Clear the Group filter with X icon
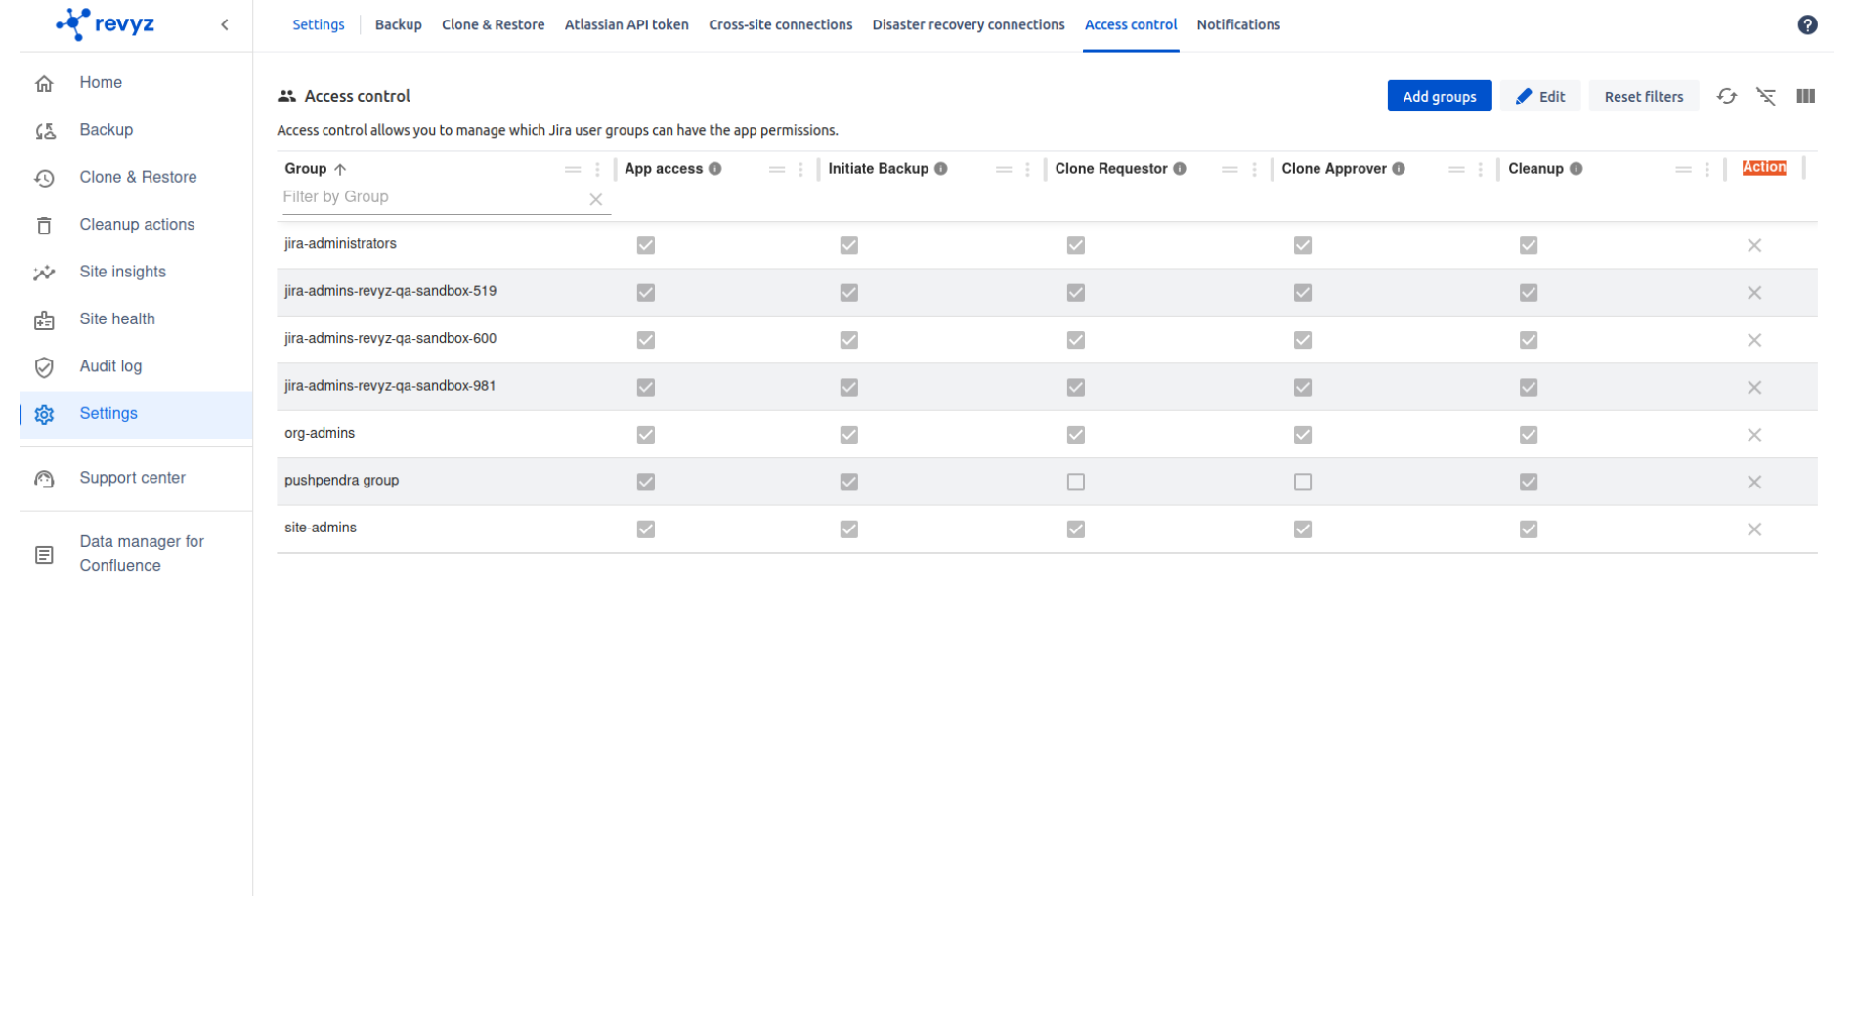Image resolution: width=1857 pixels, height=1016 pixels. click(595, 199)
